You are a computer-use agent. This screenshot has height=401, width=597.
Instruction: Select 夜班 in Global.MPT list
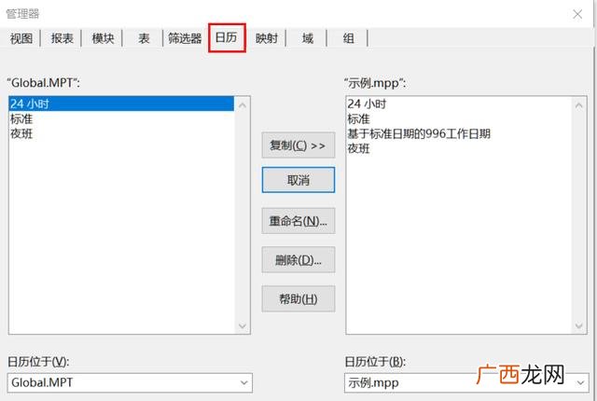[x=121, y=133]
